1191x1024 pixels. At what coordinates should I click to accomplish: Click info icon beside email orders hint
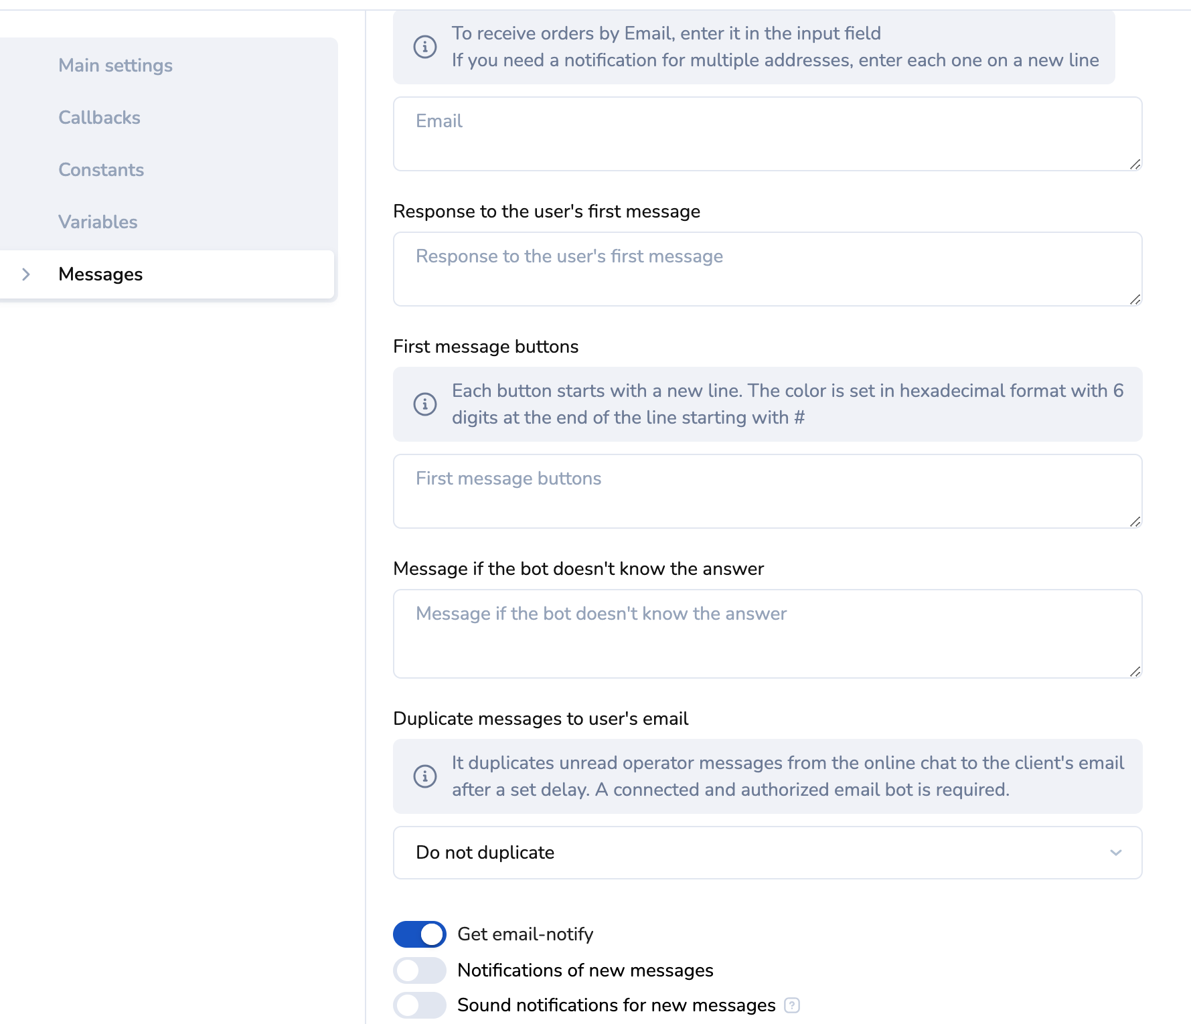point(425,47)
